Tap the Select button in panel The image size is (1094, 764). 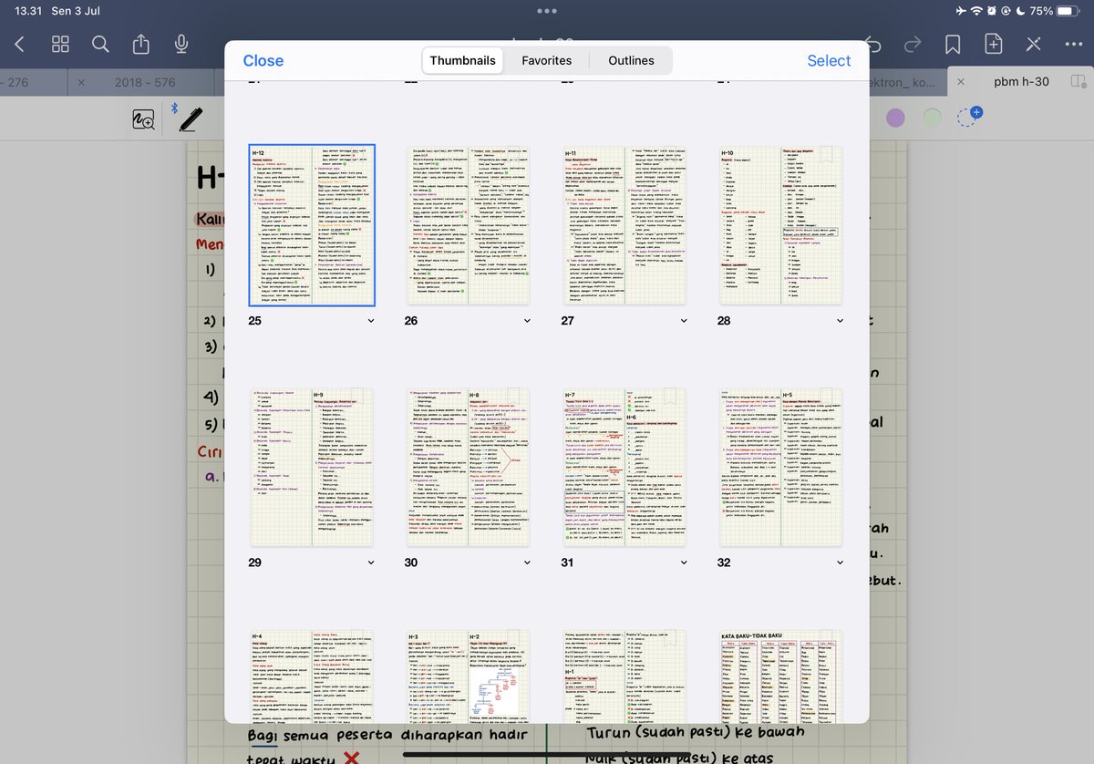tap(829, 60)
